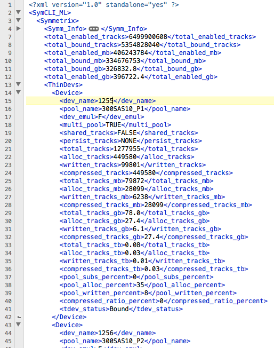The image size is (274, 348).
Task: Click the persist_tracks value NONE
Action: [128, 141]
